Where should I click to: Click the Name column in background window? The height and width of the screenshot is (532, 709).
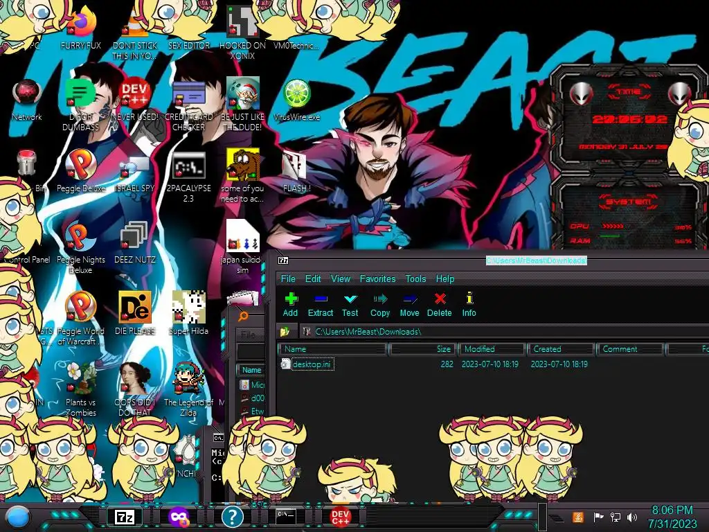(251, 370)
